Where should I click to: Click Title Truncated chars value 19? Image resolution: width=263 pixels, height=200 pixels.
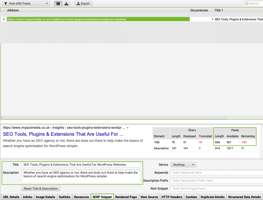click(x=200, y=142)
